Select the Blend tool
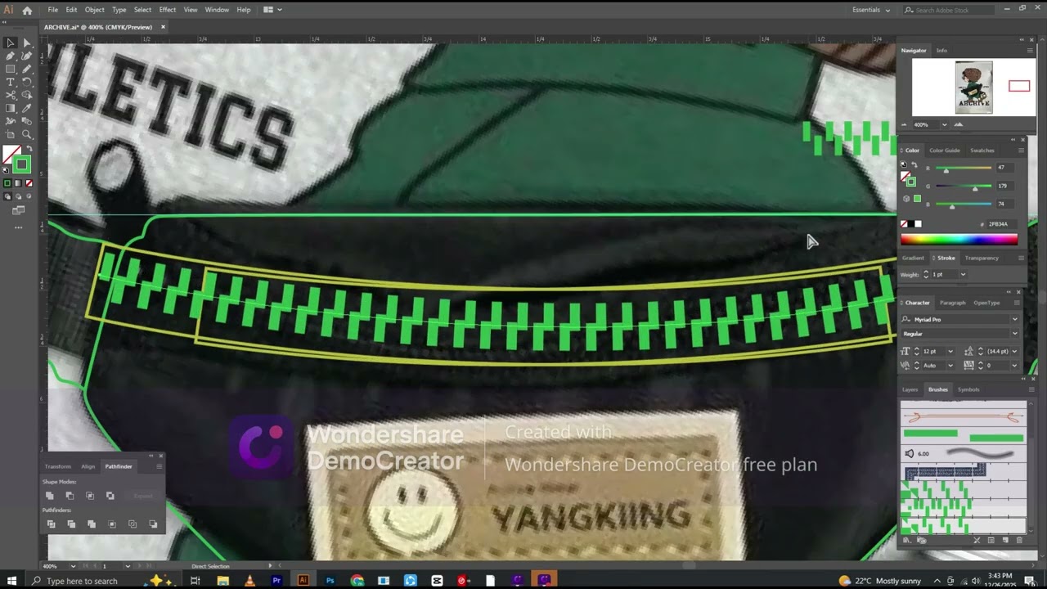The image size is (1047, 589). click(x=26, y=121)
